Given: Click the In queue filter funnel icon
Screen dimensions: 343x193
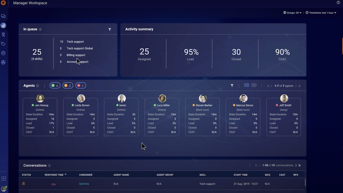Looking at the screenshot, I should (110, 29).
